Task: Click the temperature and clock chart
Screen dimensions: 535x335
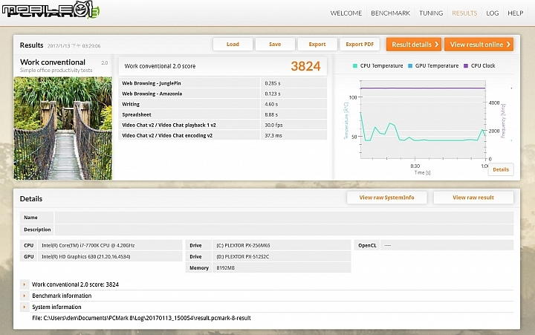Action: [x=423, y=120]
